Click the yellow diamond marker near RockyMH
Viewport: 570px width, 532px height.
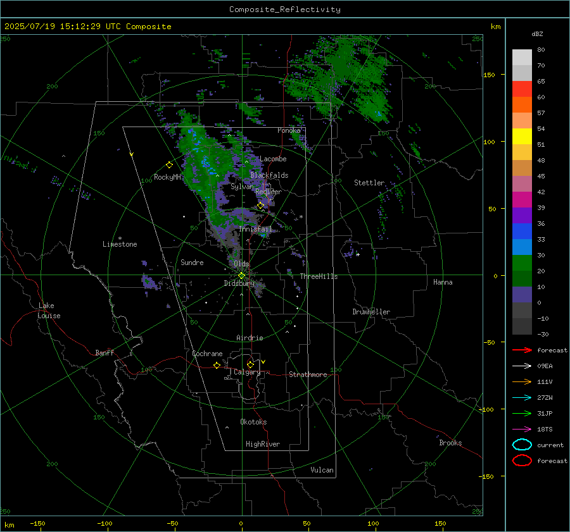point(169,165)
